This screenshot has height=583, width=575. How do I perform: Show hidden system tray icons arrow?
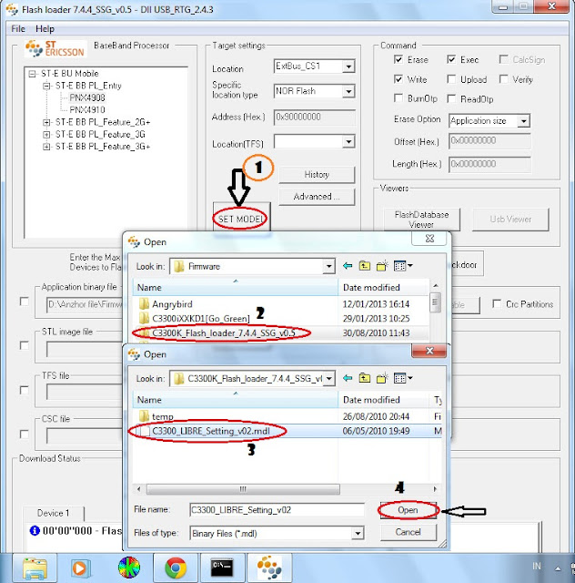point(558,568)
